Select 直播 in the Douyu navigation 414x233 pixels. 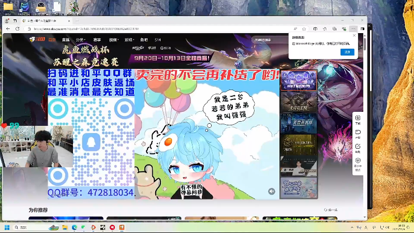point(66,40)
